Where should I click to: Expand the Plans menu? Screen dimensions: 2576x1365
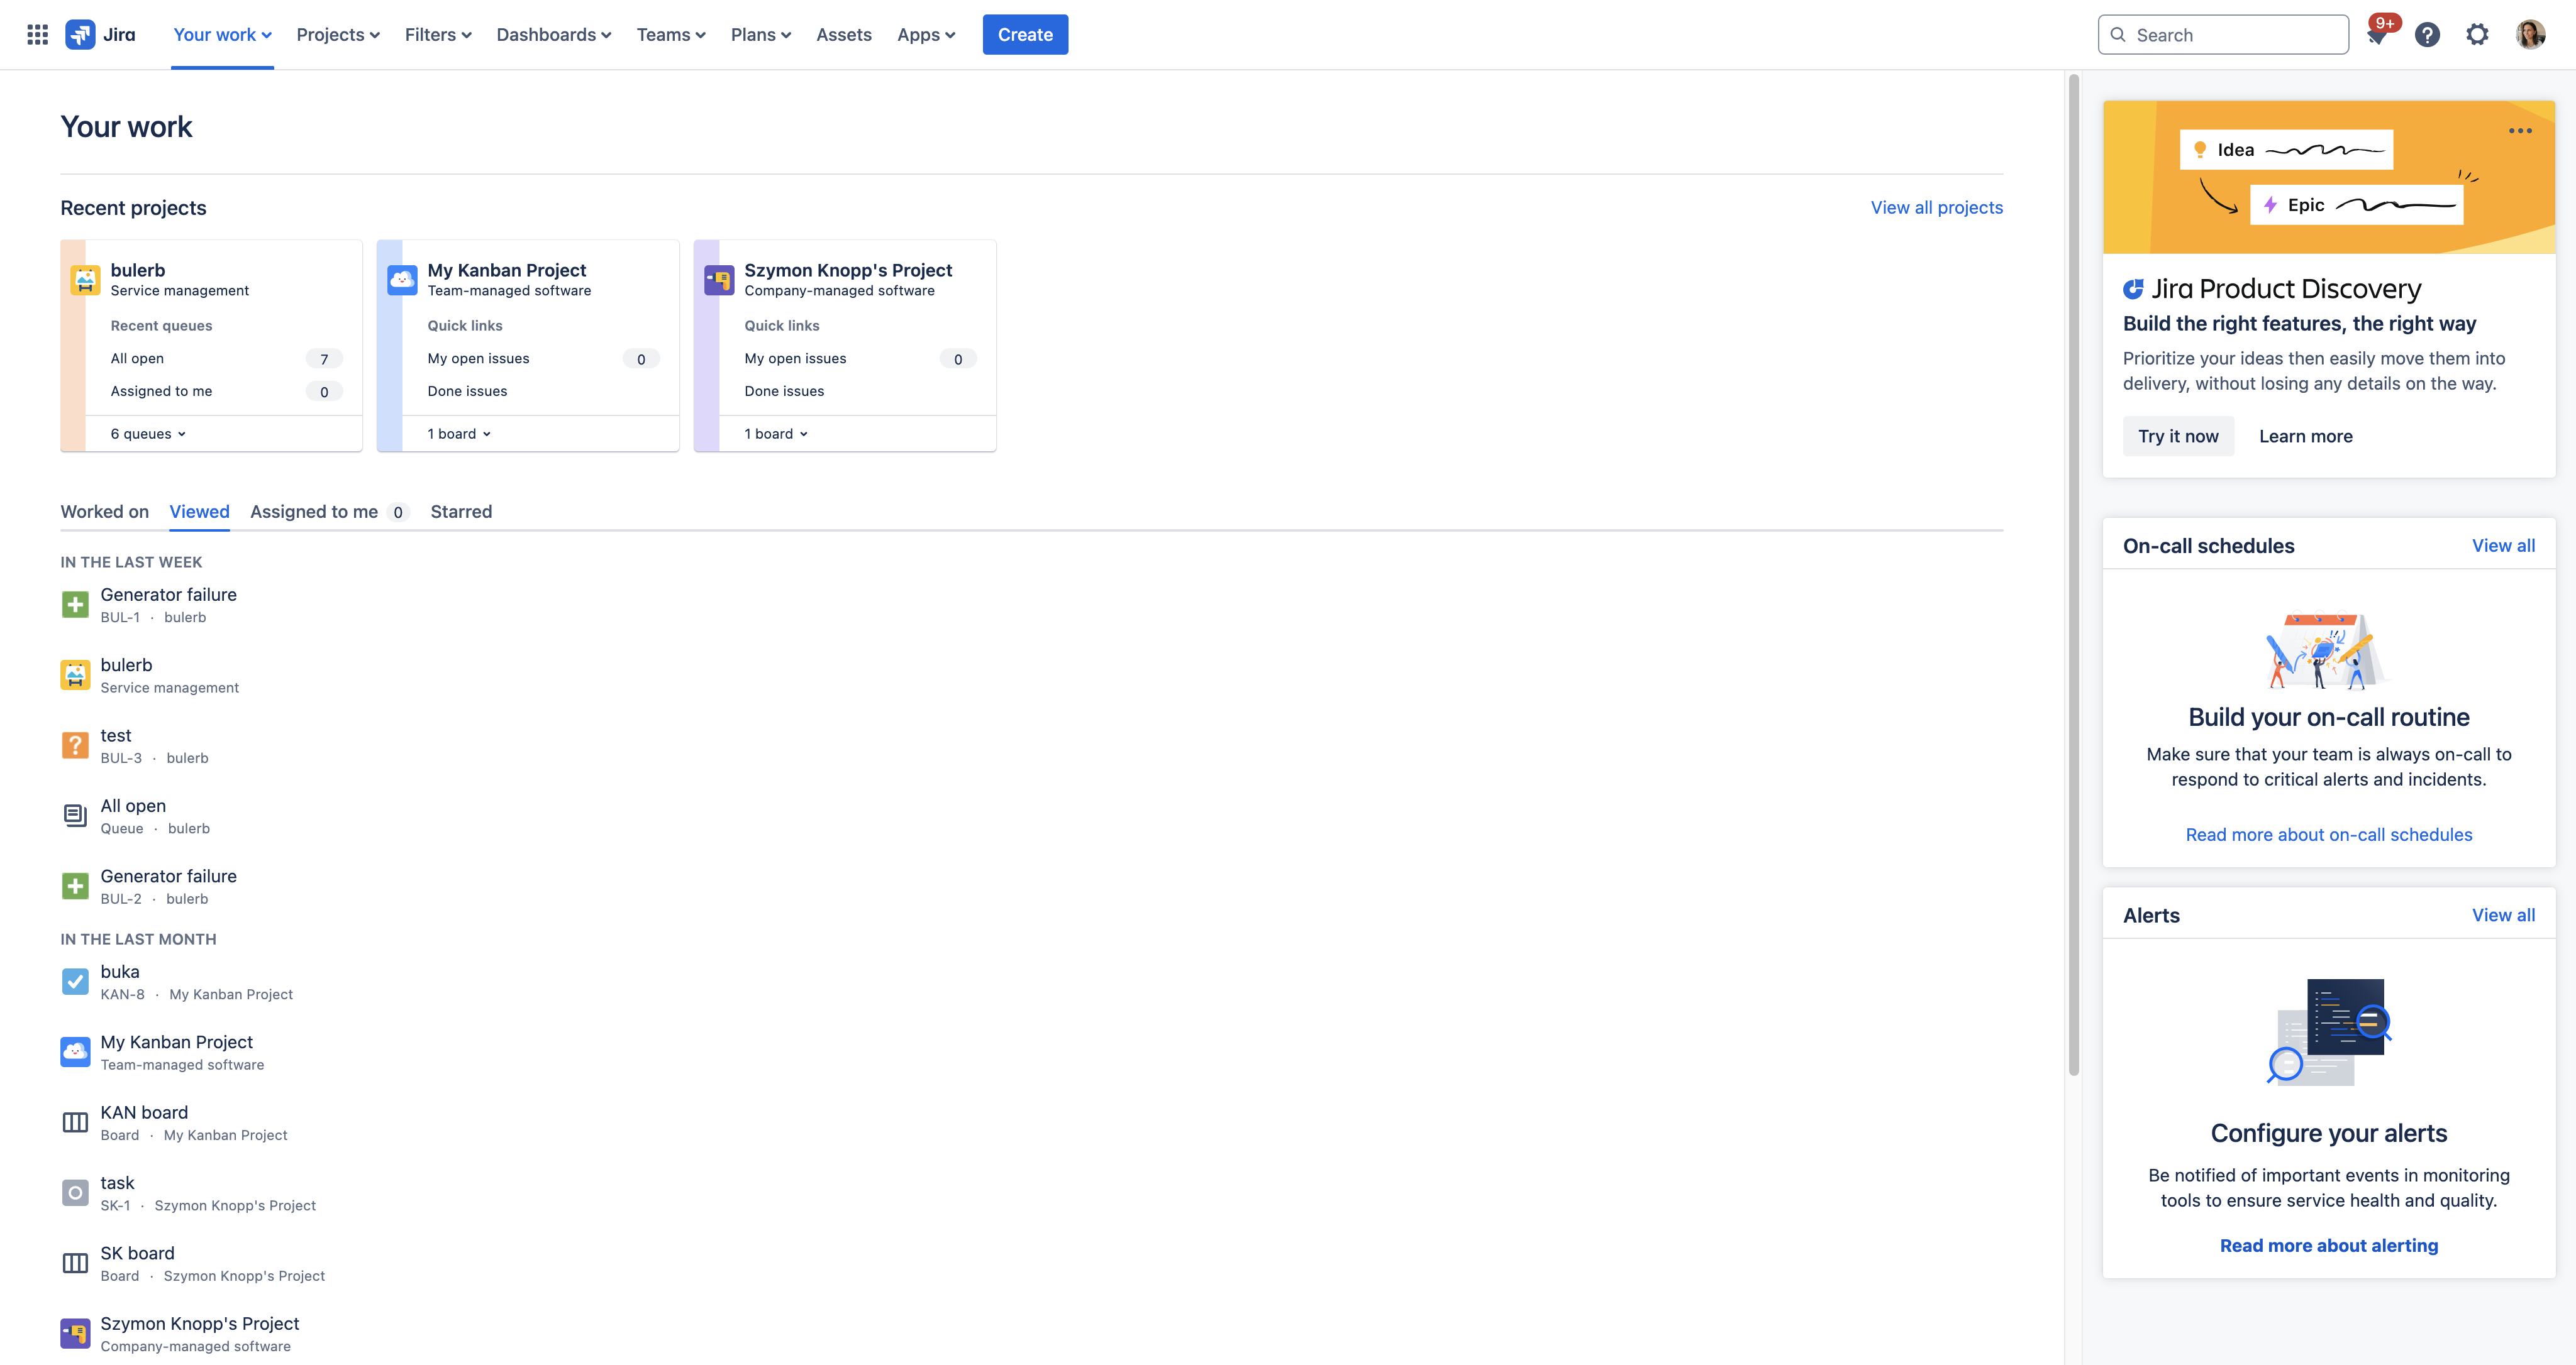760,35
